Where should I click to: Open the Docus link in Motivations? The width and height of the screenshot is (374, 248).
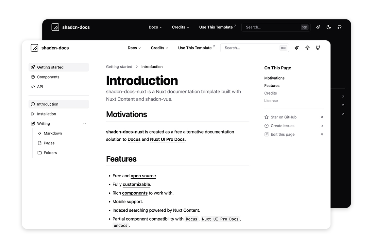tap(134, 139)
